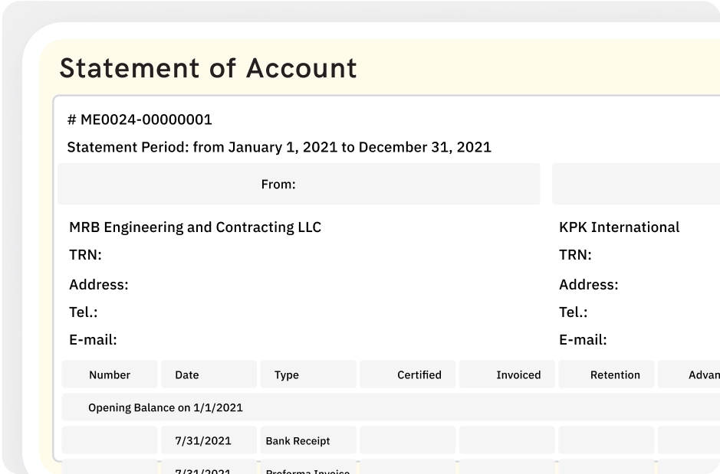Viewport: 720px width, 474px height.
Task: Click the Invoiced column header
Action: (x=518, y=374)
